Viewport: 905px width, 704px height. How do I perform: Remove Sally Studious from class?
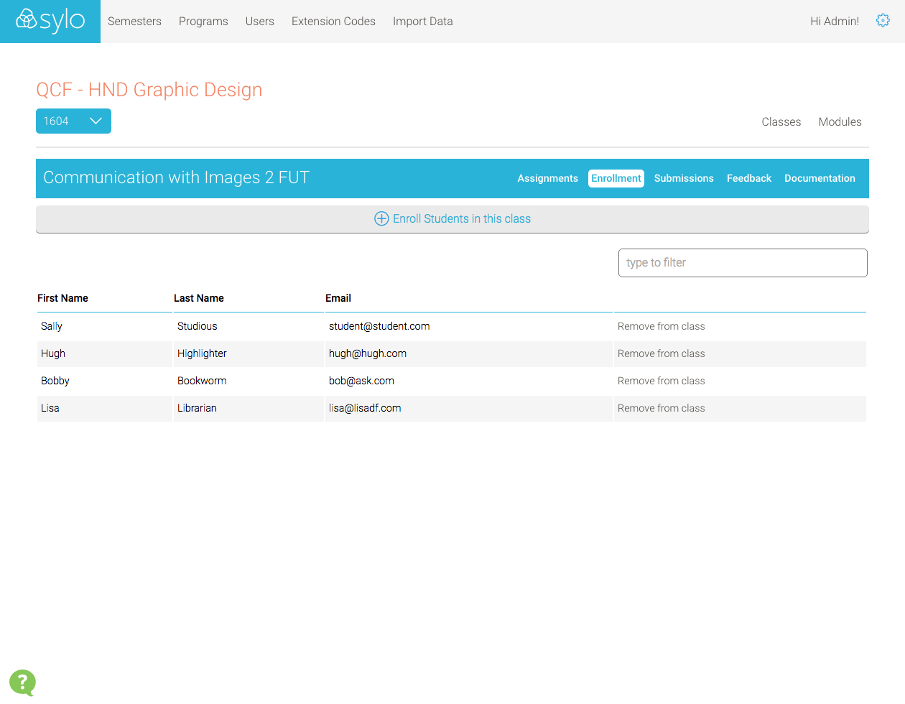pos(661,326)
